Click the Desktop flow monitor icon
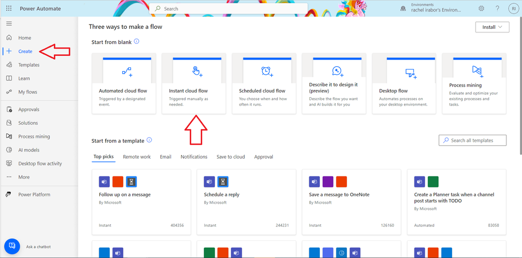The height and width of the screenshot is (258, 522). (x=411, y=74)
